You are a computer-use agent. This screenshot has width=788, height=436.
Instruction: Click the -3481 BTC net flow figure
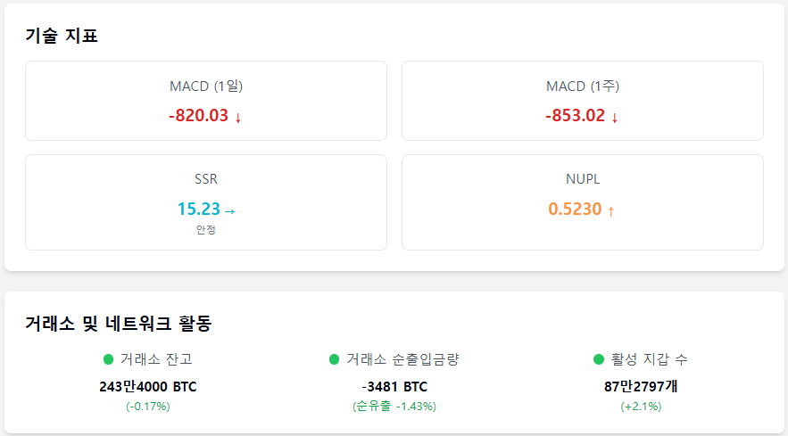click(394, 387)
